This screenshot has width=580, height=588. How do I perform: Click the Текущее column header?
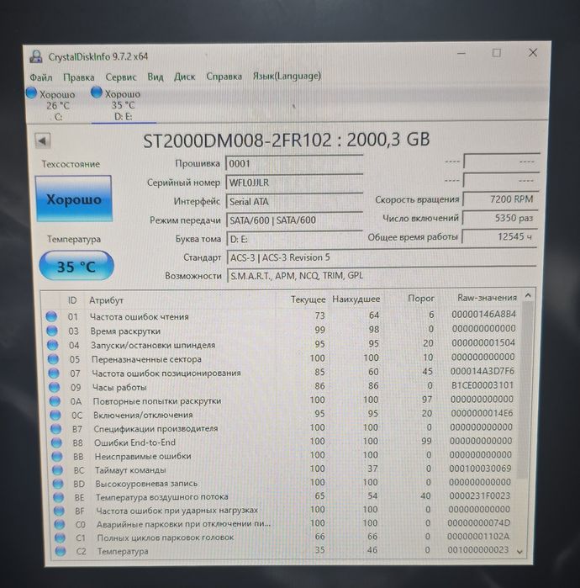pos(308,299)
